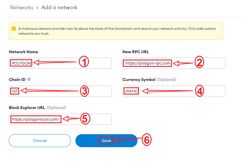Screen dimensions: 248x168
Task: Focus the Network Name field containing POLYGON
Action: pyautogui.click(x=60, y=63)
